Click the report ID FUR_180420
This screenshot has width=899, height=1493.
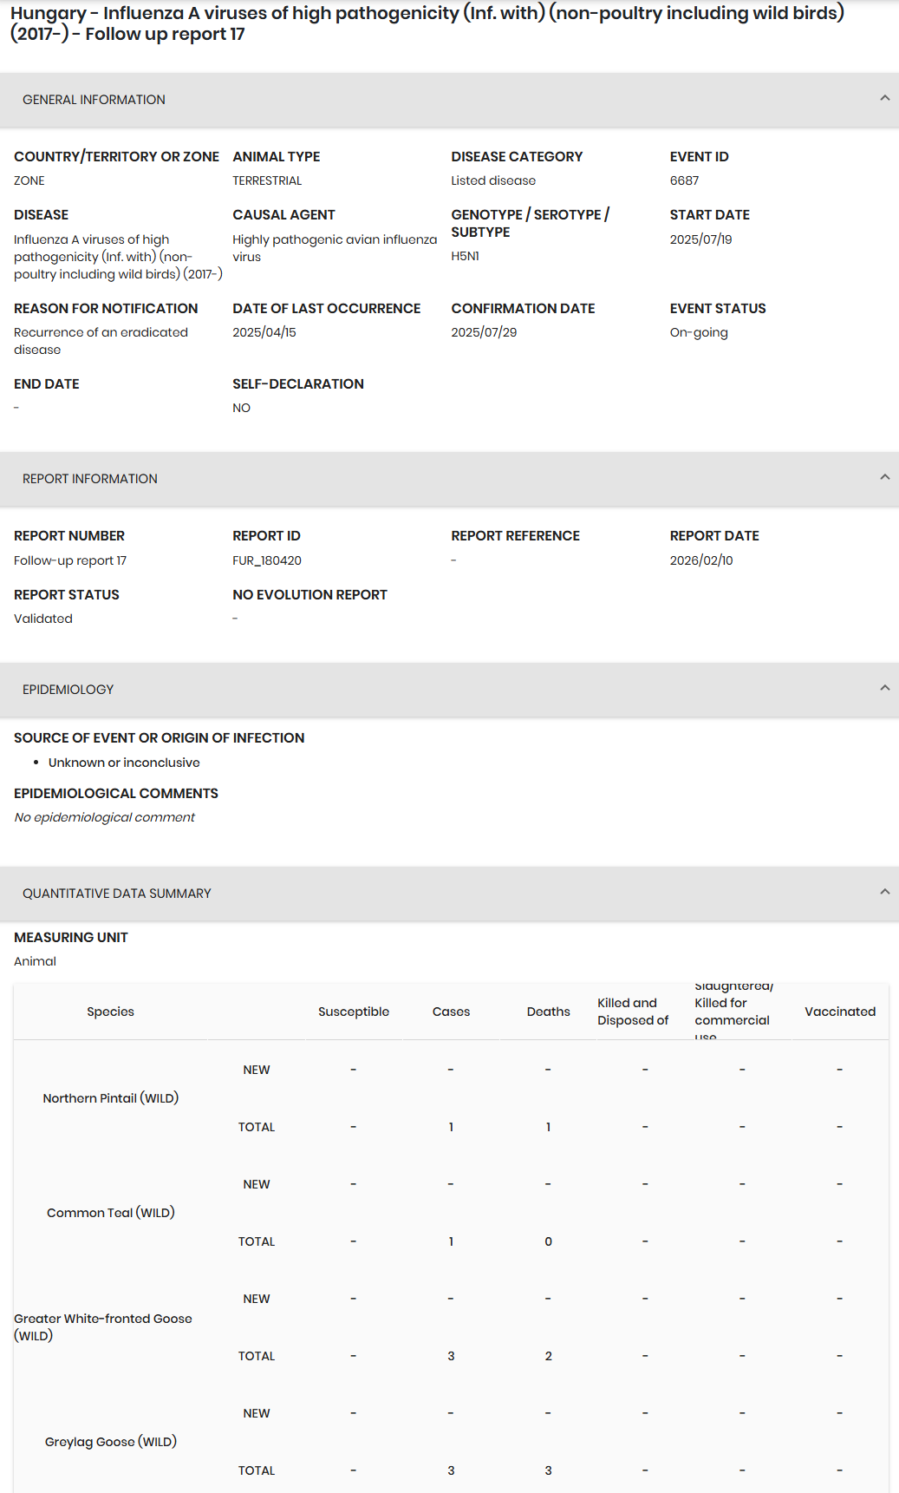pos(267,560)
